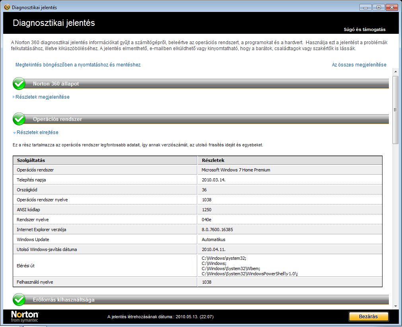Click green checkmark beside Operációs rendszer
Screen dimensions: 402x327
point(19,119)
